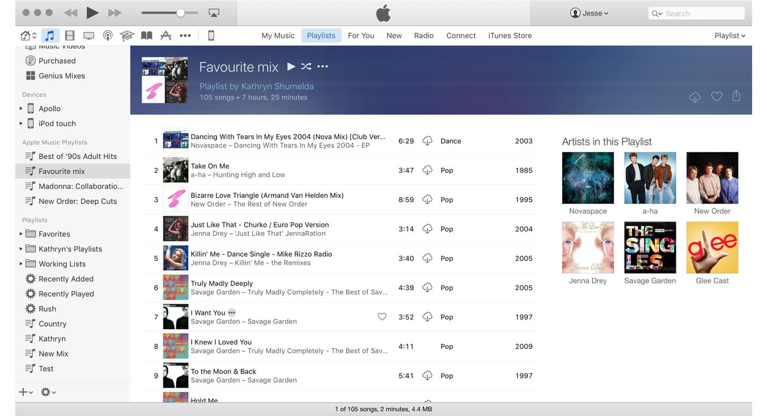Open the Books library icon
The height and width of the screenshot is (416, 767).
pos(147,36)
